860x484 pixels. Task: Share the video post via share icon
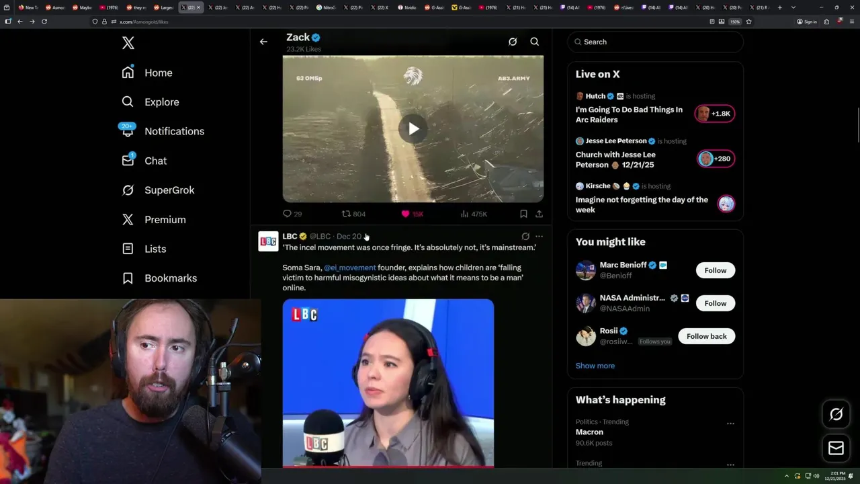coord(539,214)
